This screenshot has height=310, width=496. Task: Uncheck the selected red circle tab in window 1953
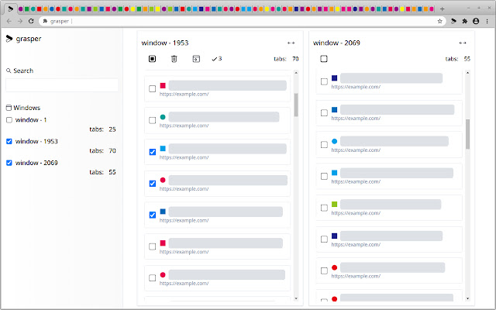(153, 184)
